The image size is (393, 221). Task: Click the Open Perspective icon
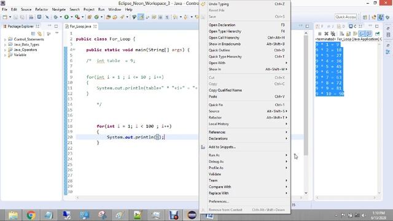click(x=365, y=17)
